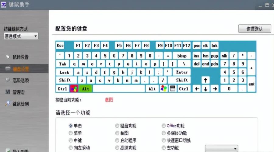
Task: Open the 鼠标设置 section
Action: tap(20, 57)
